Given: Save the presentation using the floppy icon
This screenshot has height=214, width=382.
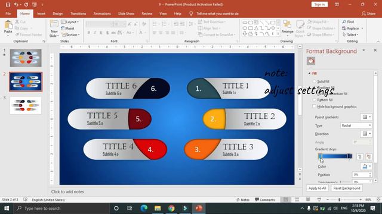Looking at the screenshot, I should pyautogui.click(x=8, y=4).
